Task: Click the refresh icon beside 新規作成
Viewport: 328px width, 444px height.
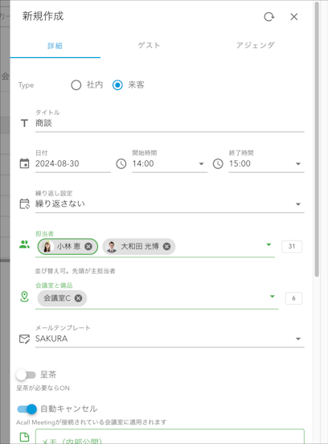Action: pyautogui.click(x=269, y=17)
